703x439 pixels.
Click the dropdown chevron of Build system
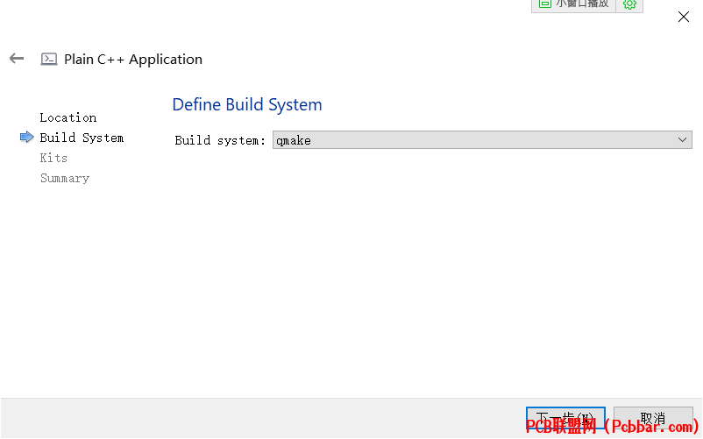coord(682,140)
